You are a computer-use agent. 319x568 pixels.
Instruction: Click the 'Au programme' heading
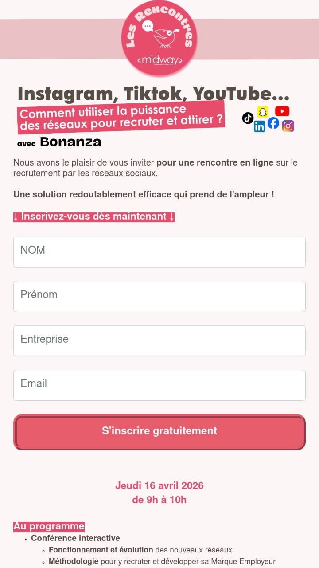tap(49, 526)
